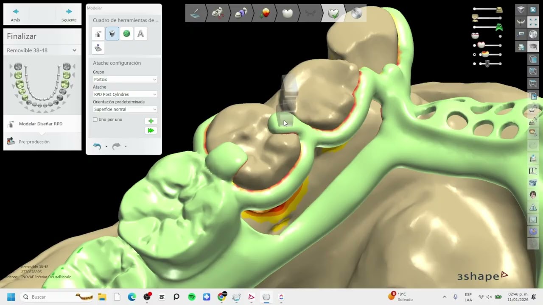543x305 pixels.
Task: Select the green sphere sculpt tool
Action: (126, 33)
